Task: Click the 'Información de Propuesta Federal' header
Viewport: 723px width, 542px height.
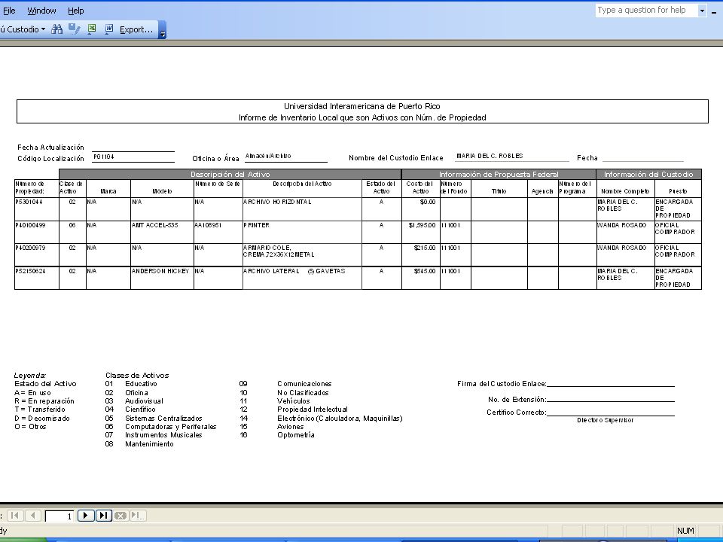Action: click(x=499, y=174)
